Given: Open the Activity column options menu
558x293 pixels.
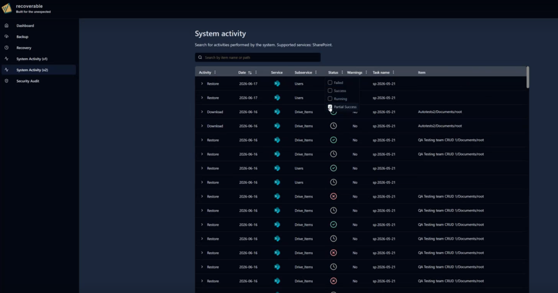Looking at the screenshot, I should pyautogui.click(x=215, y=72).
